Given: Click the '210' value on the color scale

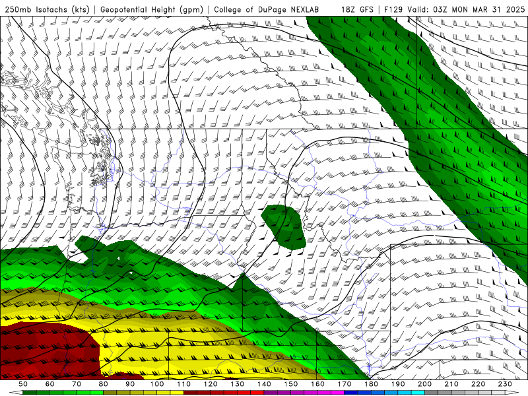Looking at the screenshot, I should coord(451,384).
